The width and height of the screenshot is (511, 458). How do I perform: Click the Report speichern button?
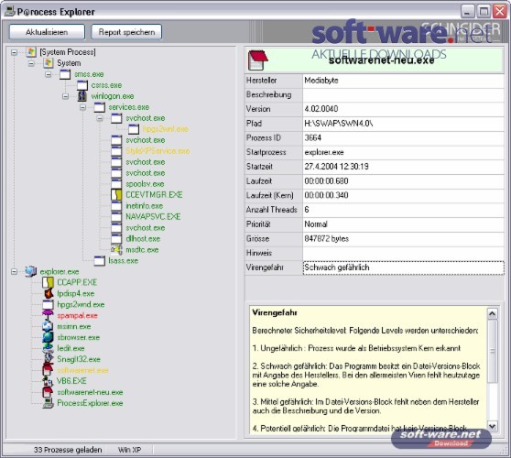coord(126,32)
